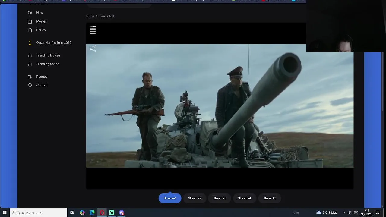Click the video player frame
Viewport: 386px width, 217px height.
[x=220, y=106]
